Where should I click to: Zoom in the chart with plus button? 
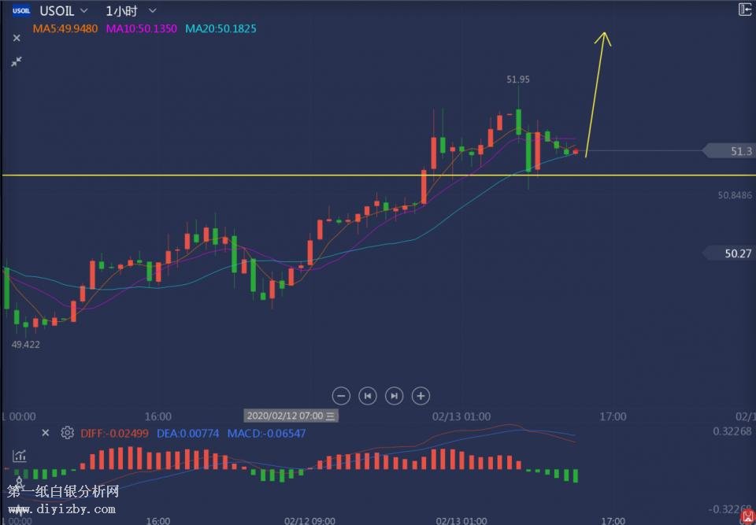tap(421, 396)
